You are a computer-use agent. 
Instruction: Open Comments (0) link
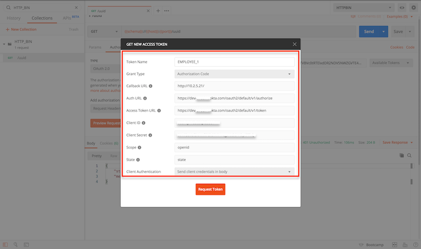point(365,17)
